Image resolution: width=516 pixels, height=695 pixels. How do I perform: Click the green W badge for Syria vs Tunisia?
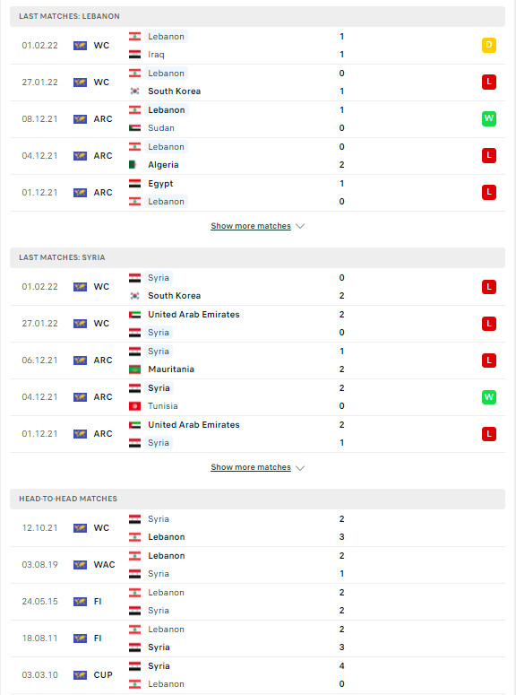(488, 396)
